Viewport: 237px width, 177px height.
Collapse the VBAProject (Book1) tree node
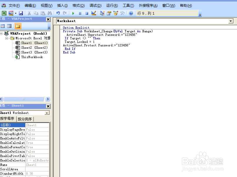pos(1,33)
